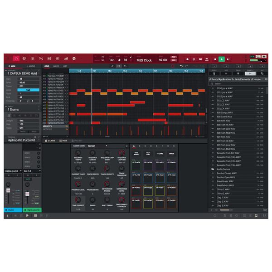Select the Clap 1.WAV file
This screenshot has height=272, width=272.
[238, 198]
